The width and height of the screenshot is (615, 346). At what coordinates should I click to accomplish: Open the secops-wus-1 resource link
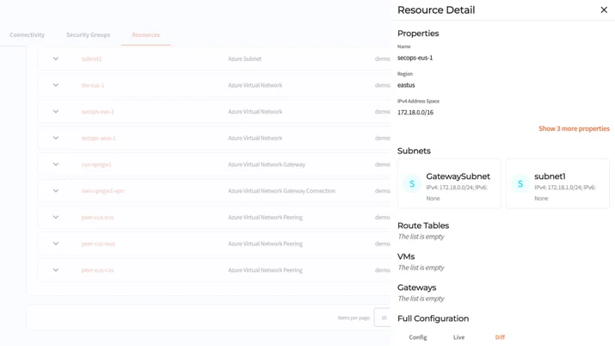(x=98, y=138)
